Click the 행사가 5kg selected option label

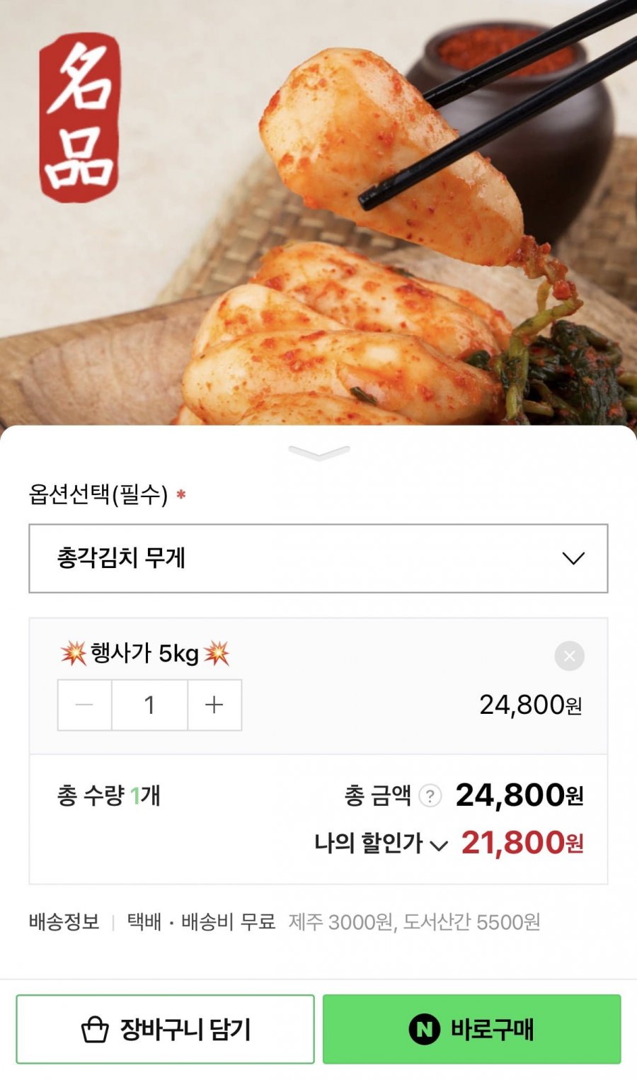(x=144, y=653)
